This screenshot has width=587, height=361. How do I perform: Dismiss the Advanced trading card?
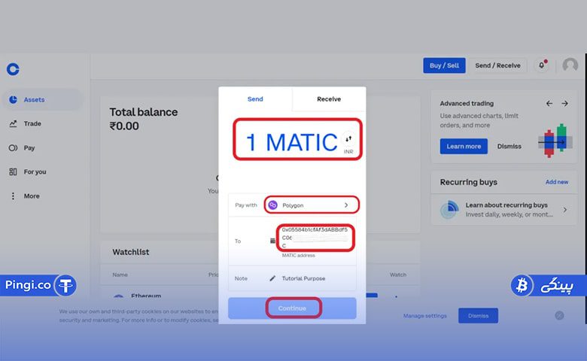coord(509,146)
